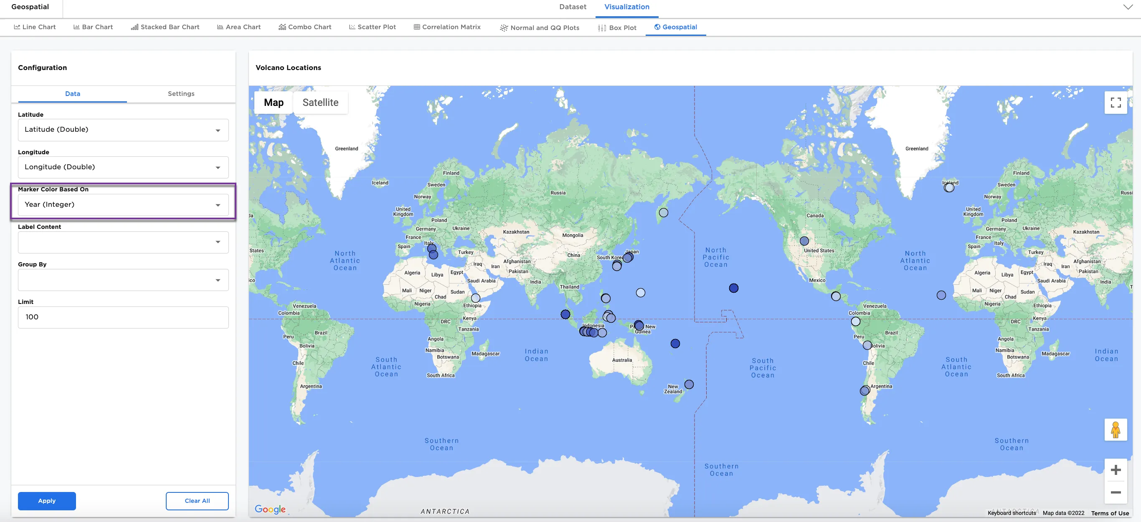This screenshot has width=1141, height=522.
Task: Expand the Group By dropdown
Action: [x=123, y=280]
